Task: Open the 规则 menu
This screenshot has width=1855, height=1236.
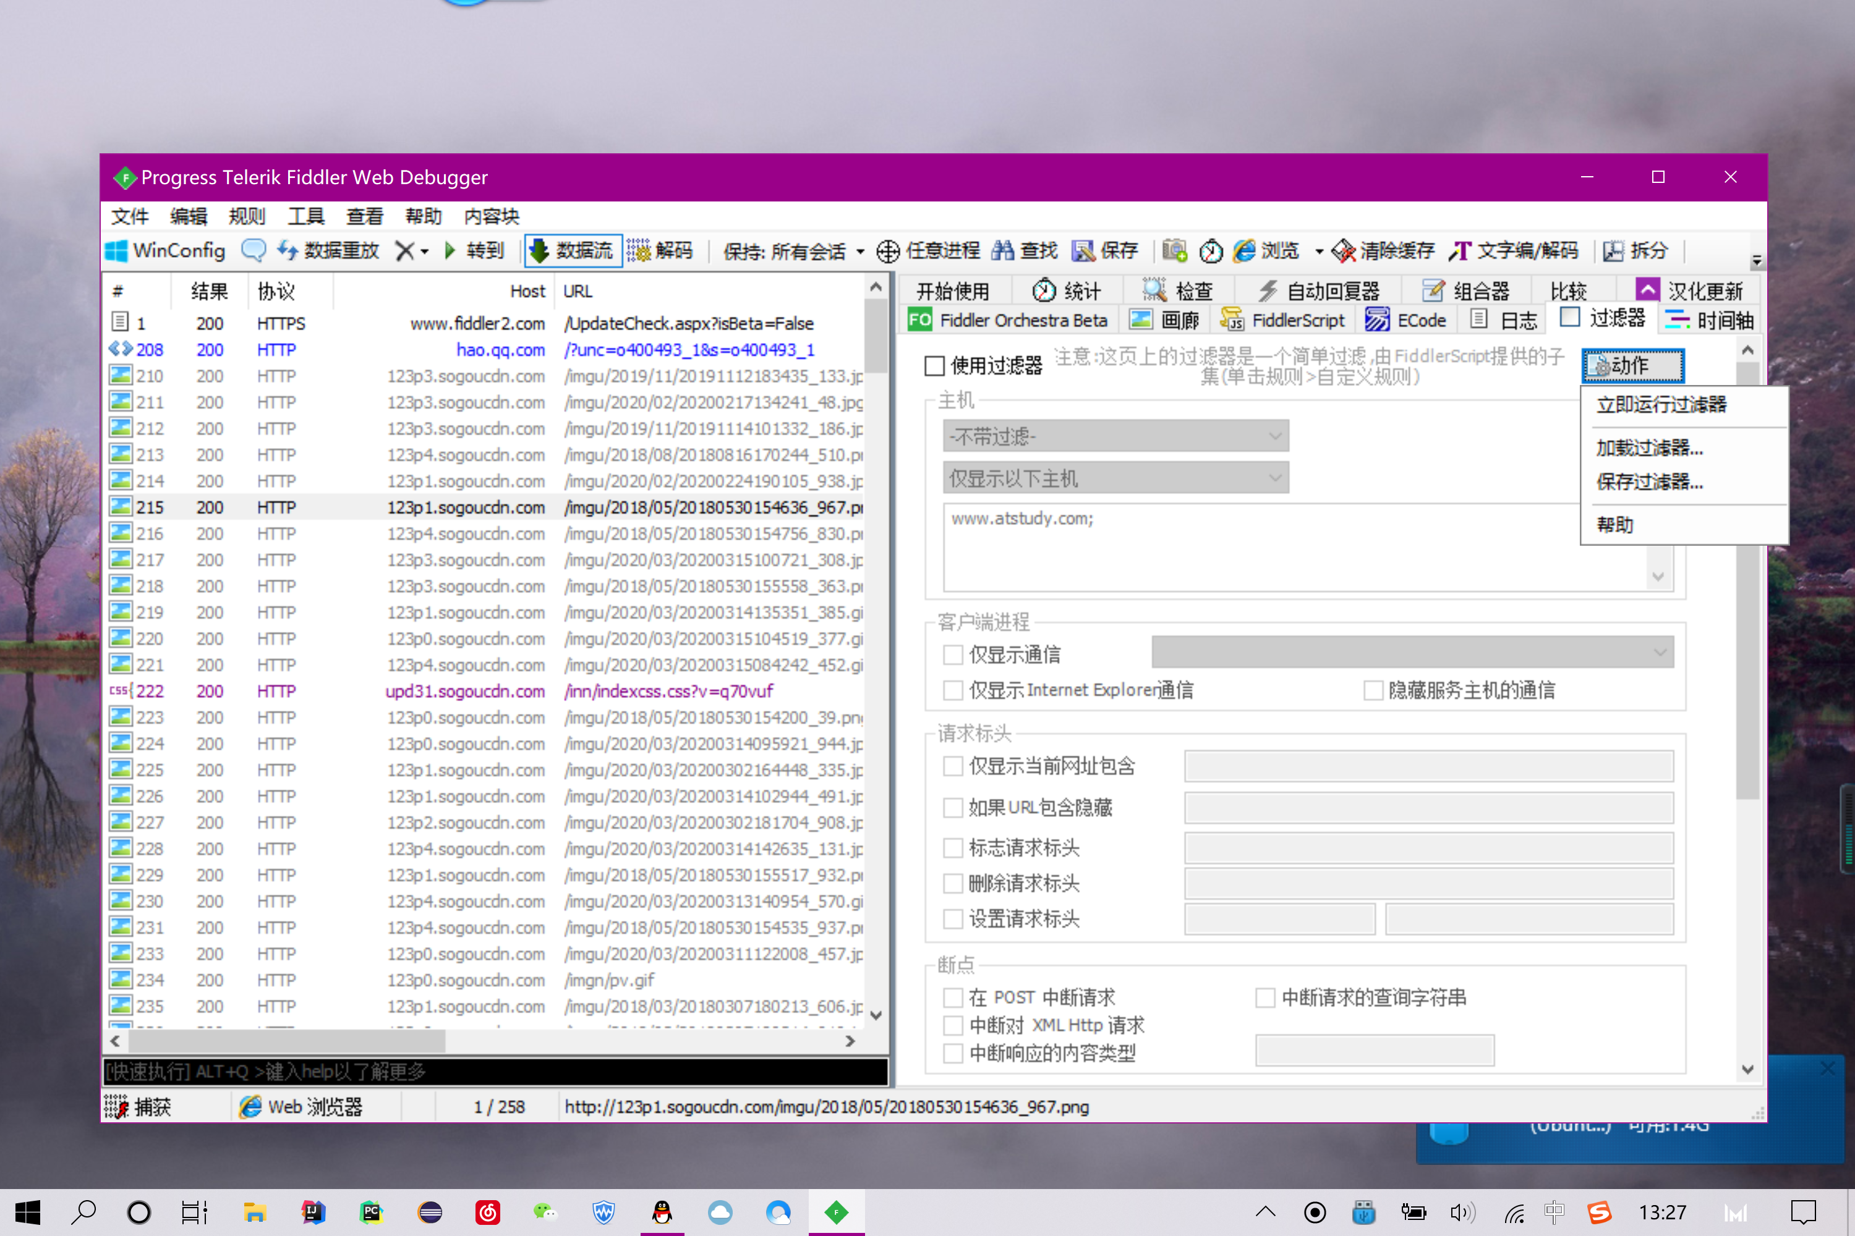Action: [247, 216]
